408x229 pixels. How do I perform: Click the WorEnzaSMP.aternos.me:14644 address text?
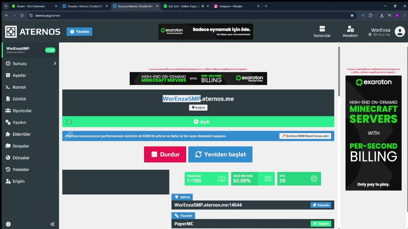click(x=208, y=205)
